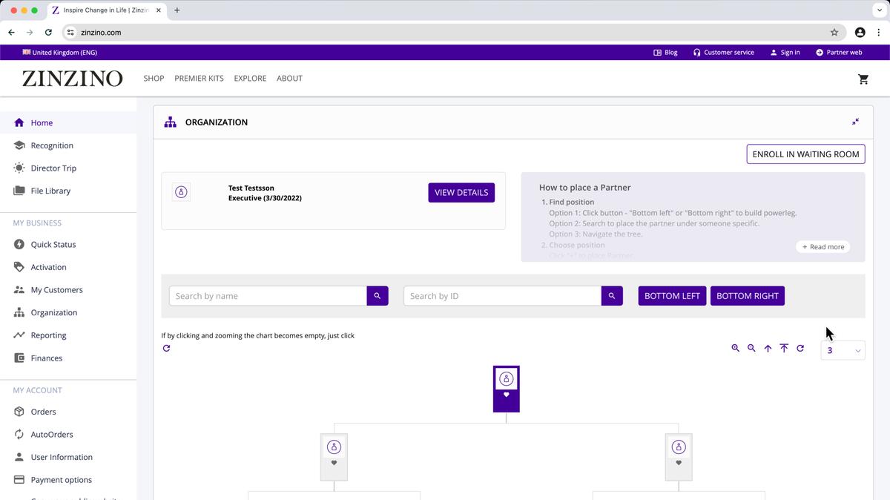Screen dimensions: 890x500
Task: Click search icon beside Search by name
Action: coord(377,296)
